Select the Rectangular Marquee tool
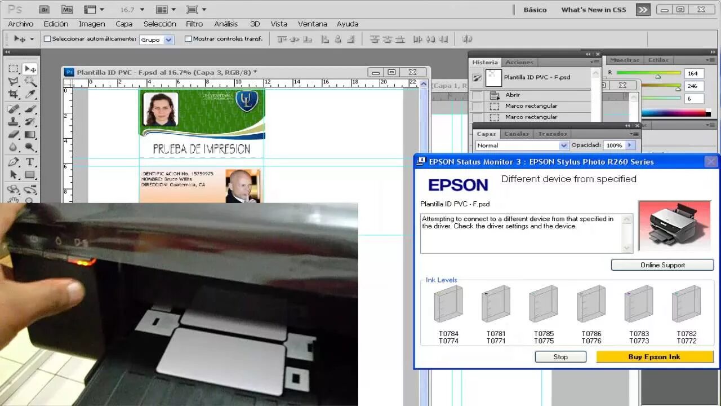Image resolution: width=721 pixels, height=406 pixels. point(14,69)
